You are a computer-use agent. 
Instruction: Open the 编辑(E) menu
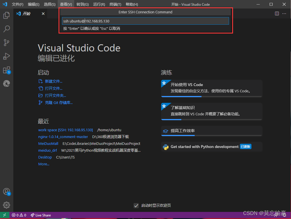tap(34, 4)
